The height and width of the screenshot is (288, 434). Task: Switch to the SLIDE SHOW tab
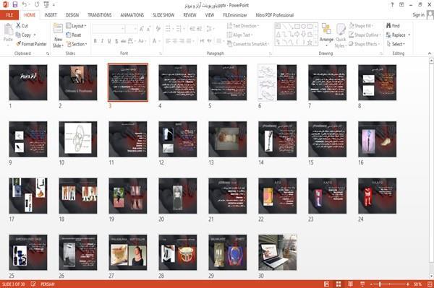(163, 15)
